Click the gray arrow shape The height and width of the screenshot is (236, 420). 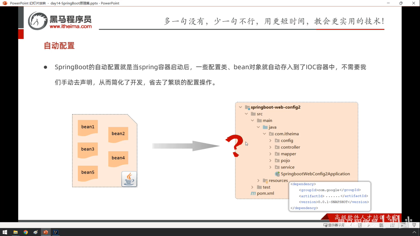tap(186, 146)
